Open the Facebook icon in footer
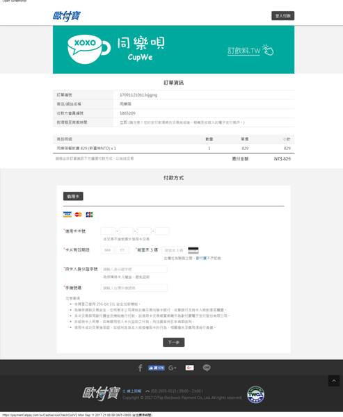This screenshot has height=417, width=343. tap(141, 368)
